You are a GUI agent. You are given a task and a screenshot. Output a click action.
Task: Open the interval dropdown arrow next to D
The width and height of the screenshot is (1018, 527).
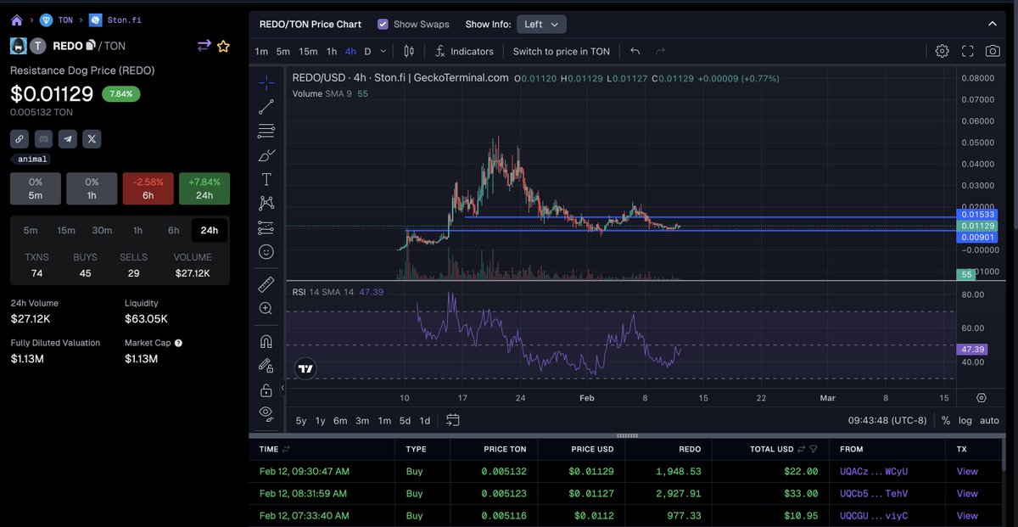pos(383,51)
